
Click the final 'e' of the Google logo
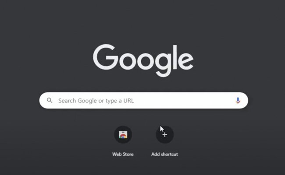point(185,60)
